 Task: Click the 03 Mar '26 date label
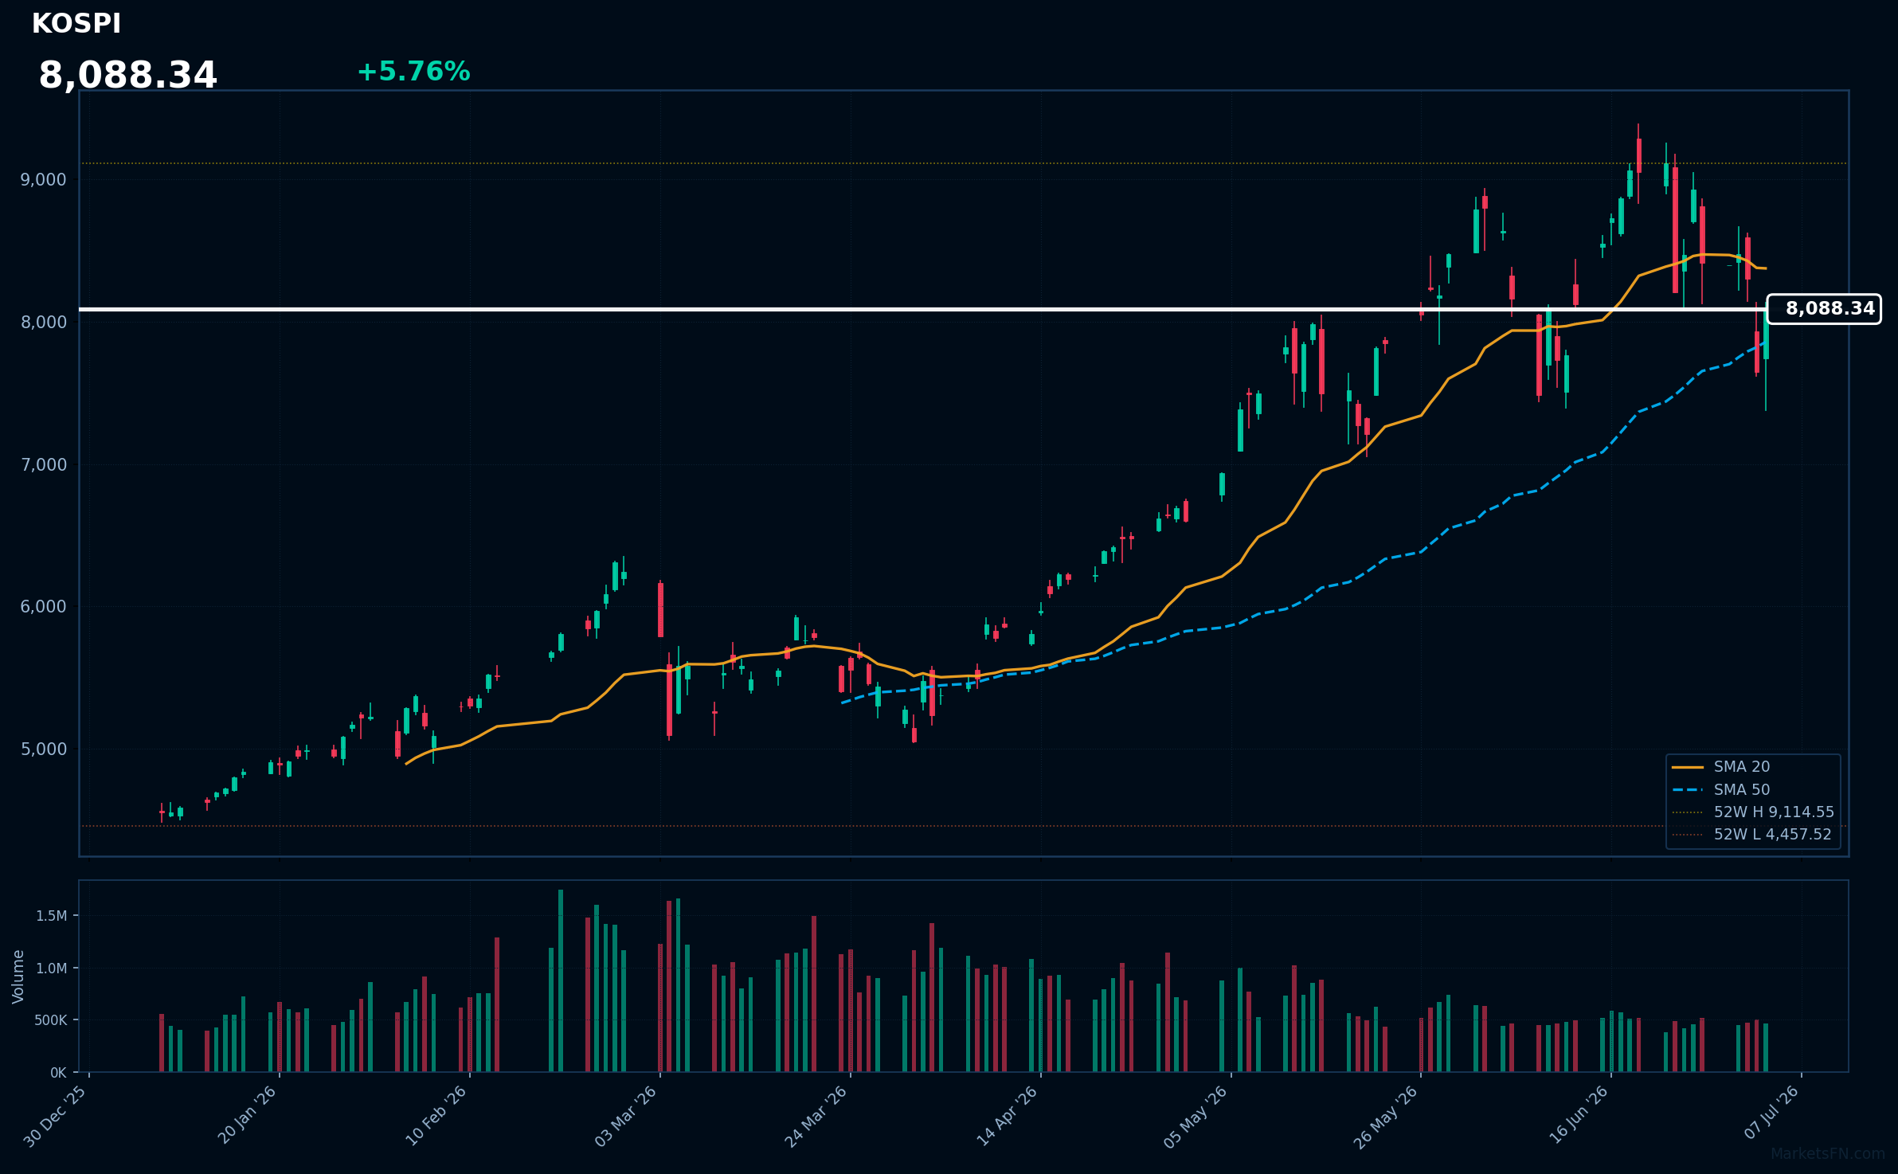click(x=626, y=1117)
